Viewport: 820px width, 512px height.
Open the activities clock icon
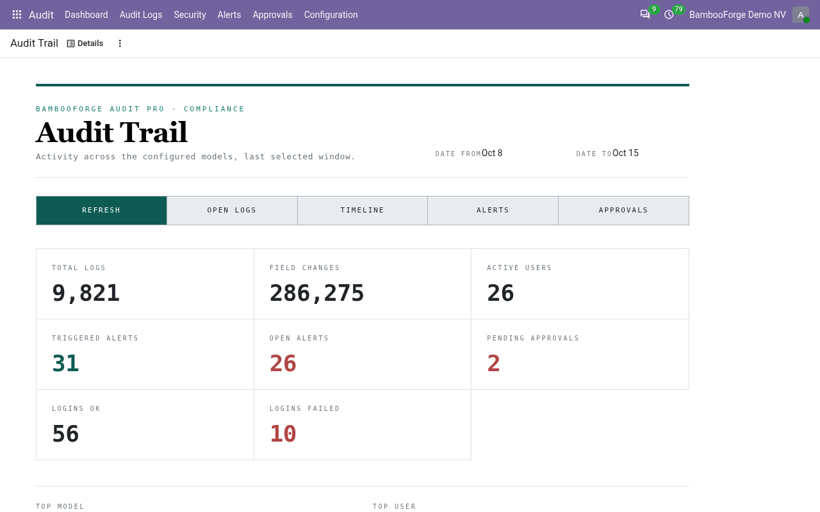pyautogui.click(x=669, y=14)
